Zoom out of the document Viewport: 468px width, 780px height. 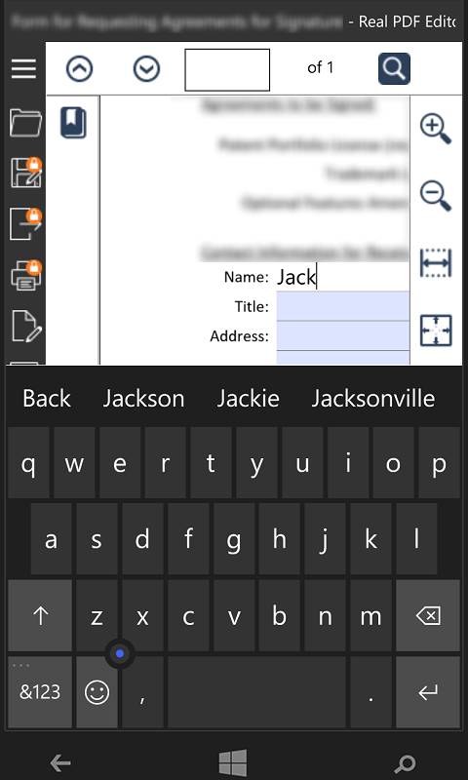[436, 196]
